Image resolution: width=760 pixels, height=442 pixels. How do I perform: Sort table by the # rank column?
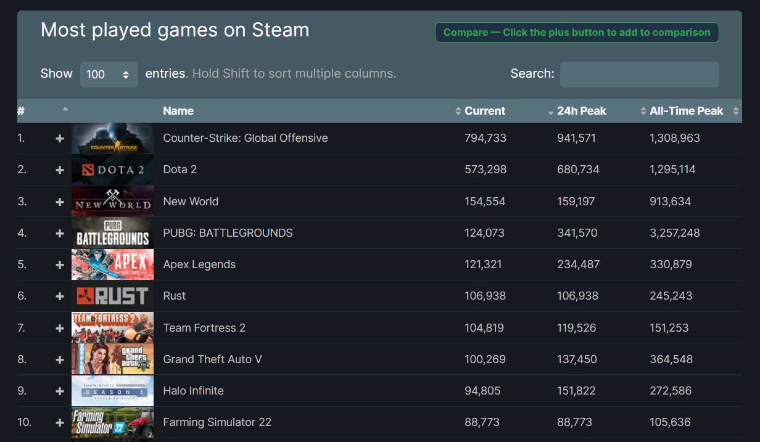pyautogui.click(x=43, y=111)
